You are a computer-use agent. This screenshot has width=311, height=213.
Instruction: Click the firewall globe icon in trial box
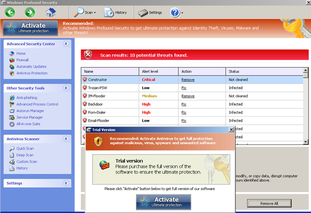coord(104,165)
